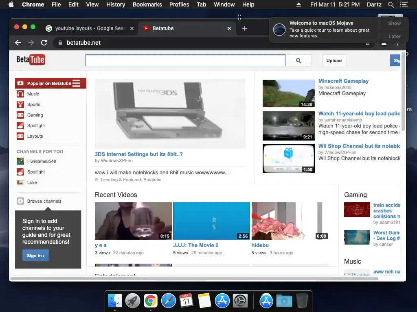The image size is (417, 312).
Task: Click the Minecraft Gameplay thumbnail
Action: click(289, 93)
